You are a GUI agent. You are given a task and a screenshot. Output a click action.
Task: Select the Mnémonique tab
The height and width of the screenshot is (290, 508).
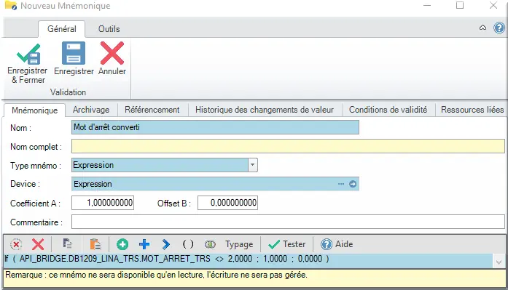pos(34,110)
